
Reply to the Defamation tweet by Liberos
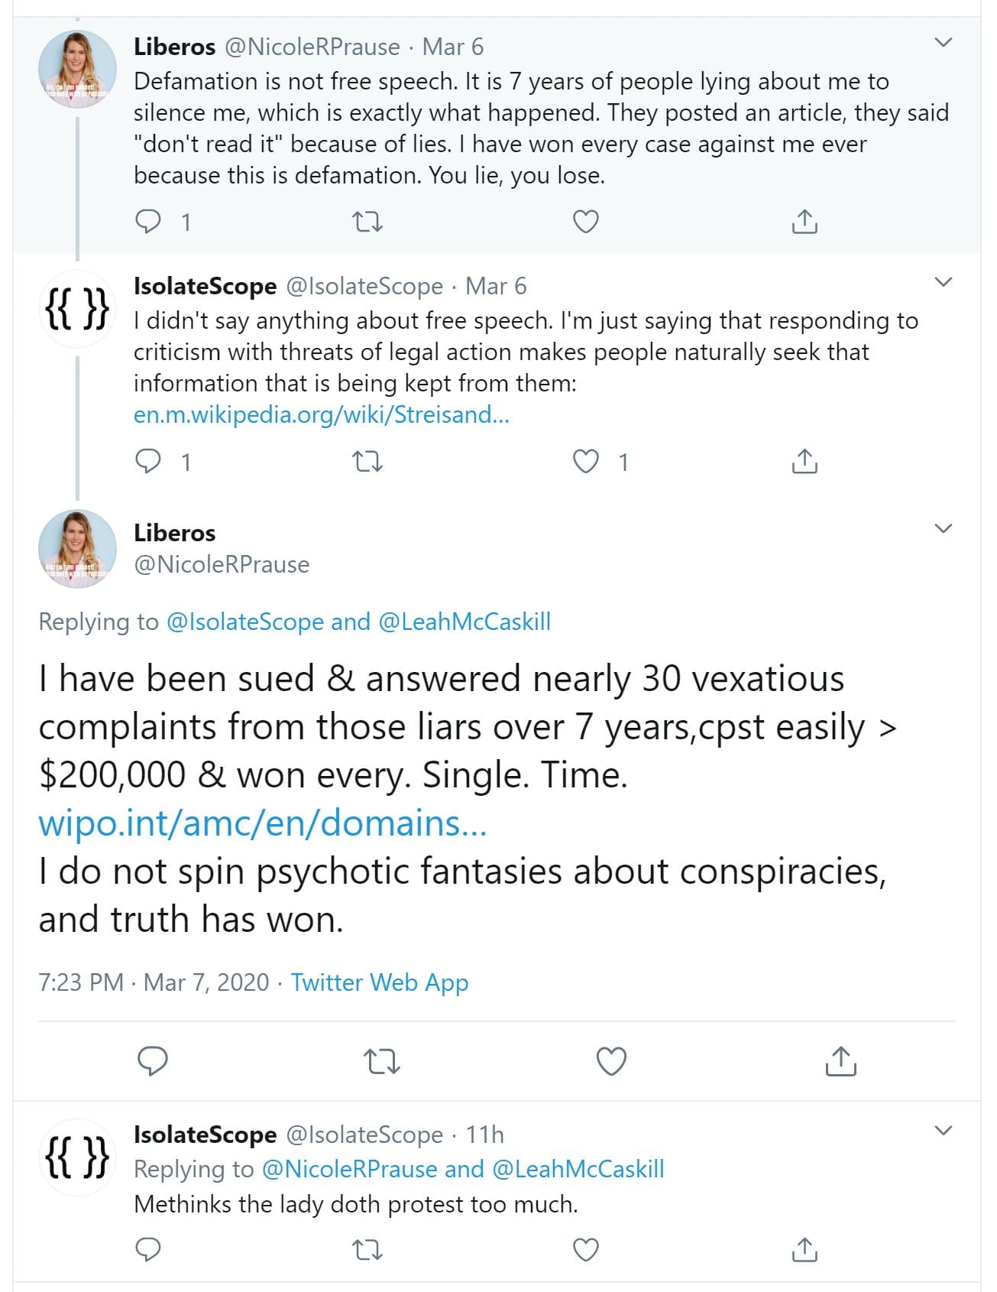click(148, 222)
